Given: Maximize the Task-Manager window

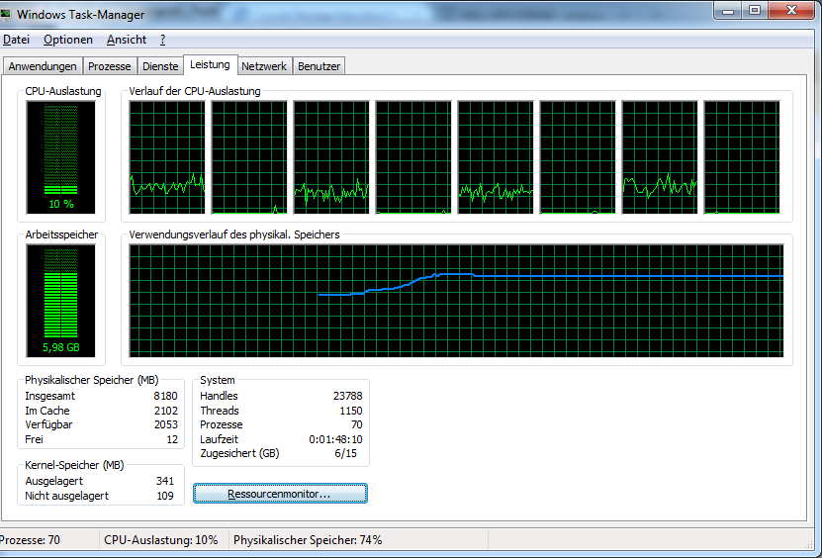Looking at the screenshot, I should (755, 10).
